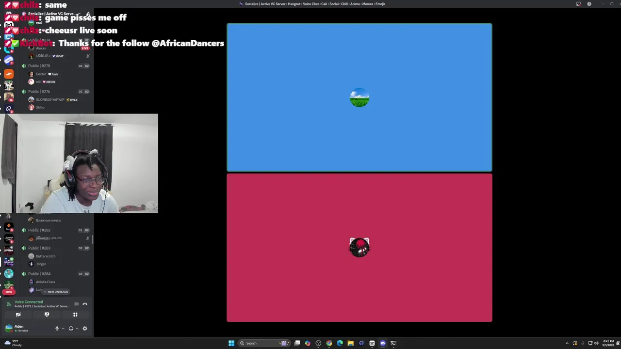The width and height of the screenshot is (621, 349).
Task: Click the grass landscape avatar in blue tile
Action: pos(360,97)
